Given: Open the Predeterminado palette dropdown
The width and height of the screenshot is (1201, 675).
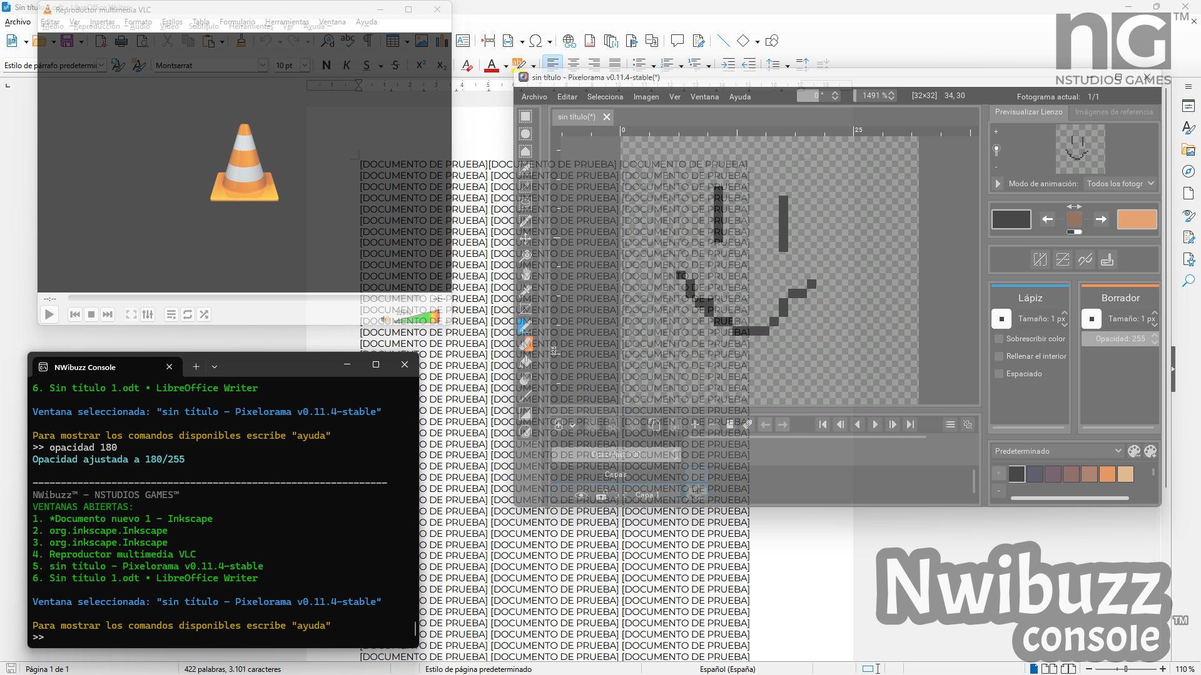Looking at the screenshot, I should click(1058, 451).
